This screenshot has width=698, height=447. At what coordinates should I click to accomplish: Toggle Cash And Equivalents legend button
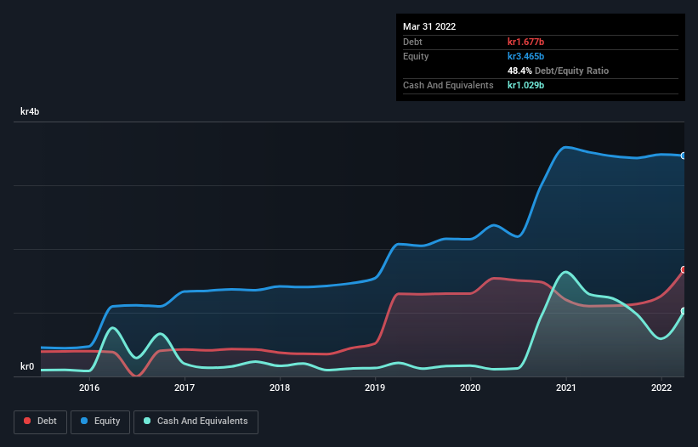click(x=196, y=422)
